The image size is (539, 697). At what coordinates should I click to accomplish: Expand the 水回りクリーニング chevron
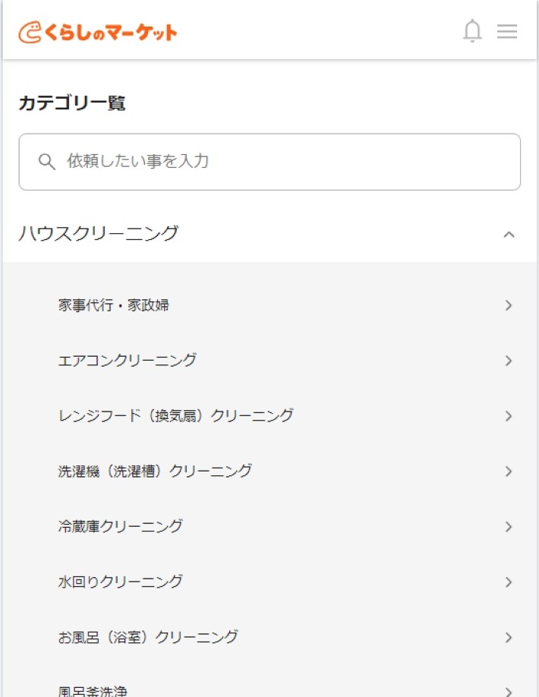coord(508,582)
